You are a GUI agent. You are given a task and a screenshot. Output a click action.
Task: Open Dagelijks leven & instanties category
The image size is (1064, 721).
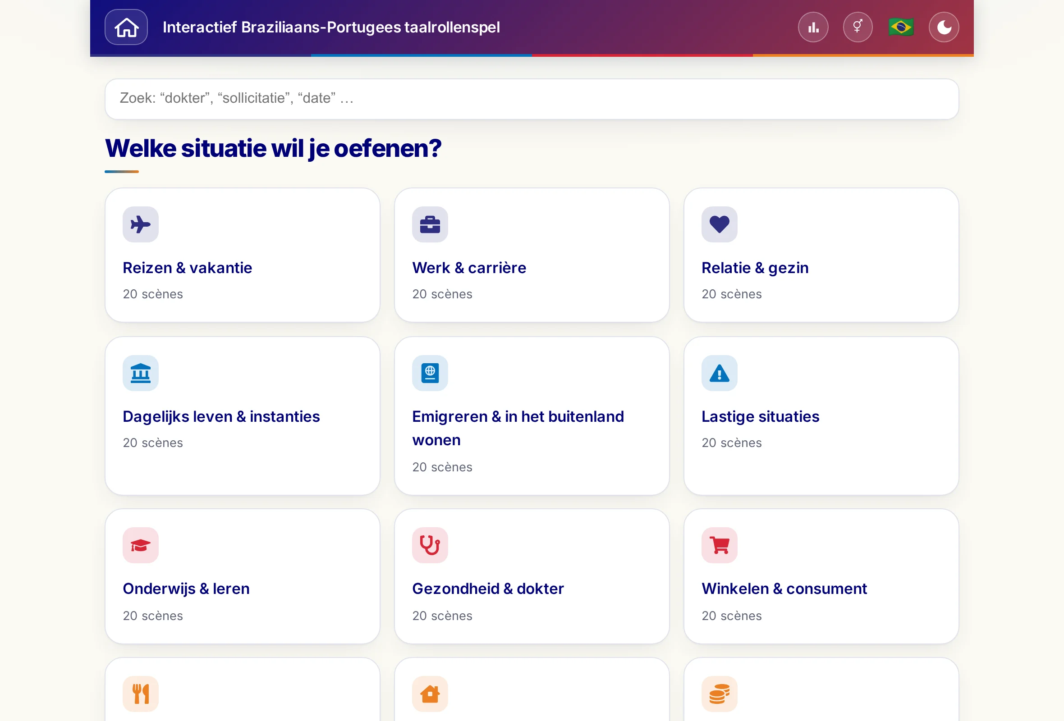point(242,415)
